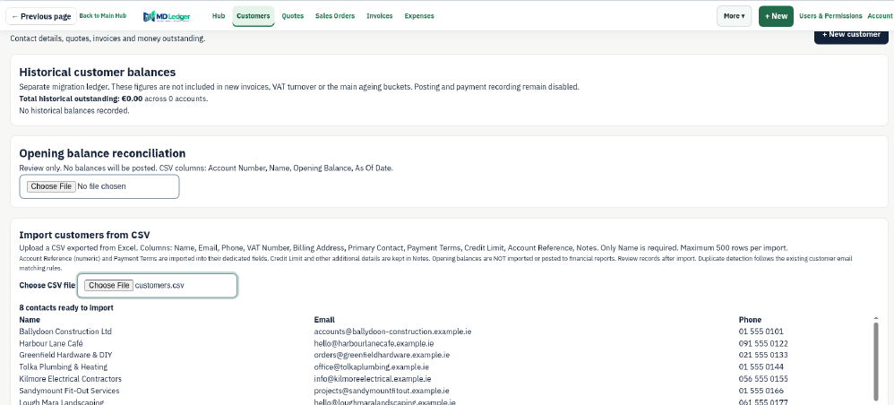Click scrollbar up arrow in contacts preview
The width and height of the screenshot is (894, 405).
coord(876,318)
